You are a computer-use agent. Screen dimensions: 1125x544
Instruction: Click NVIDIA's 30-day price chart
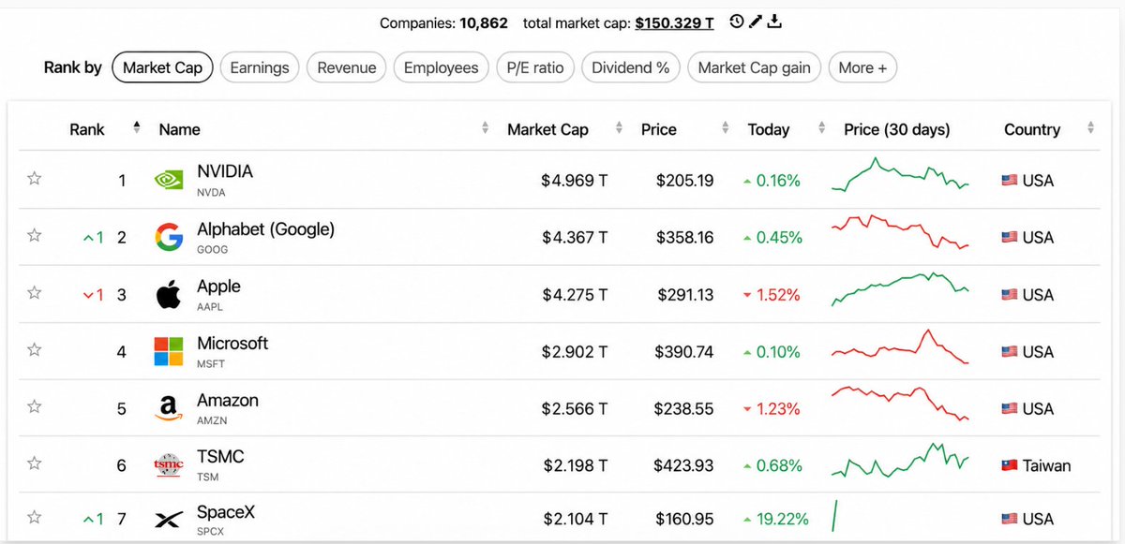[x=900, y=176]
